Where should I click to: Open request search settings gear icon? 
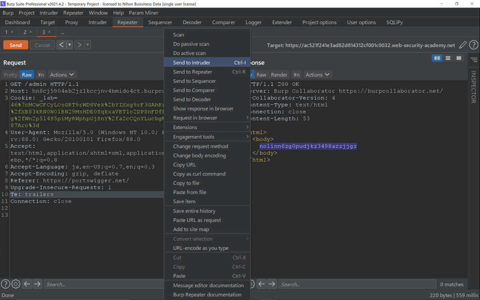[x=16, y=284]
